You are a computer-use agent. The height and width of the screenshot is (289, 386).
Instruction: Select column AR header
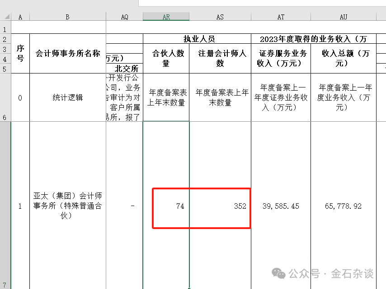pos(166,17)
